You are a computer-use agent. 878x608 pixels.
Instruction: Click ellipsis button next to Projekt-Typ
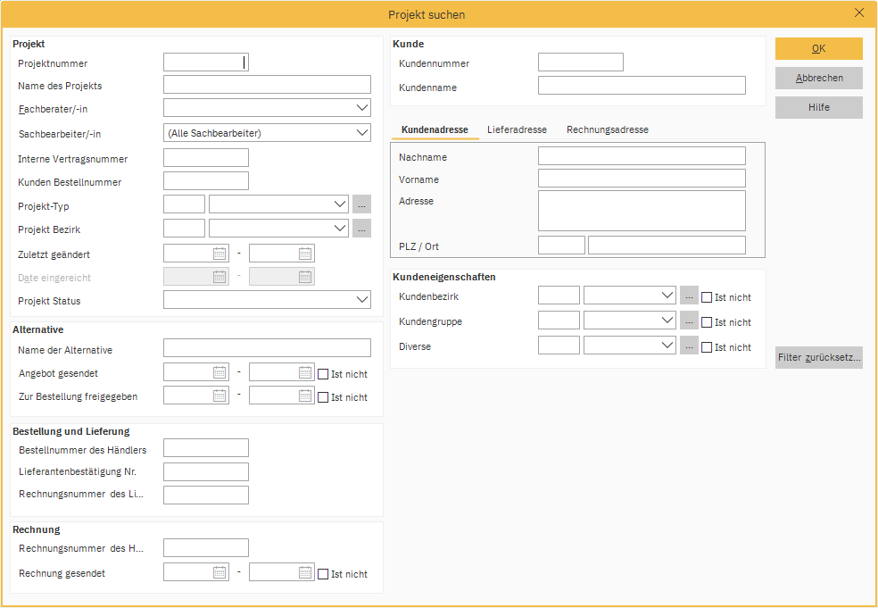tap(361, 205)
